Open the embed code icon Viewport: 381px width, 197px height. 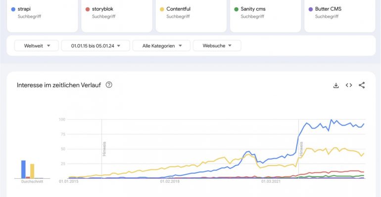(349, 85)
